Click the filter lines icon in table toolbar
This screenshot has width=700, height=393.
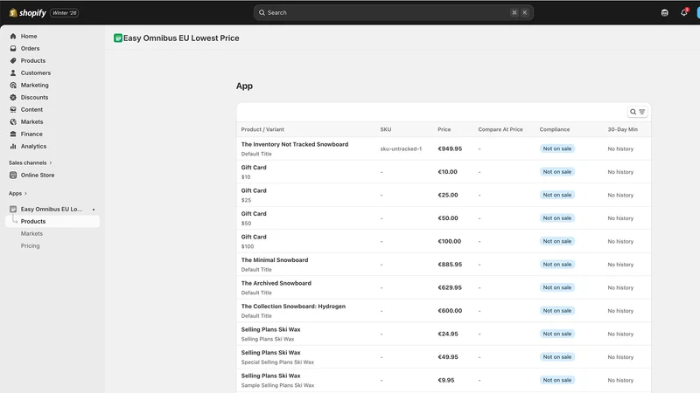point(642,112)
